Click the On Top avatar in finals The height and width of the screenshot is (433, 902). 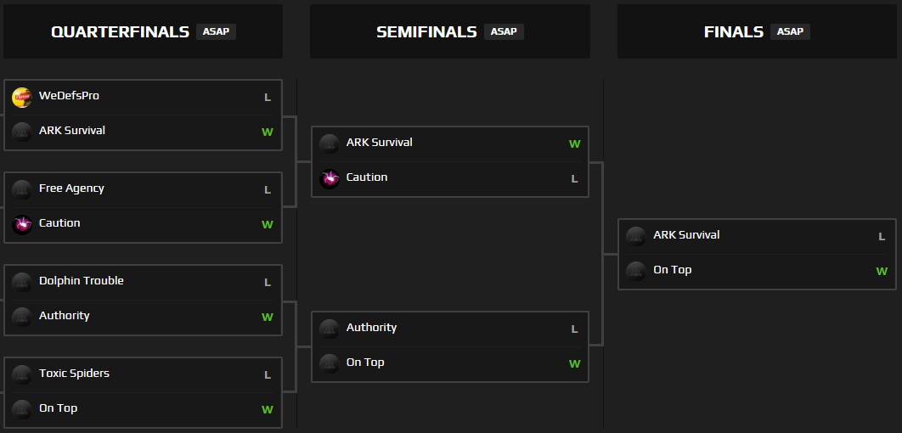[636, 272]
